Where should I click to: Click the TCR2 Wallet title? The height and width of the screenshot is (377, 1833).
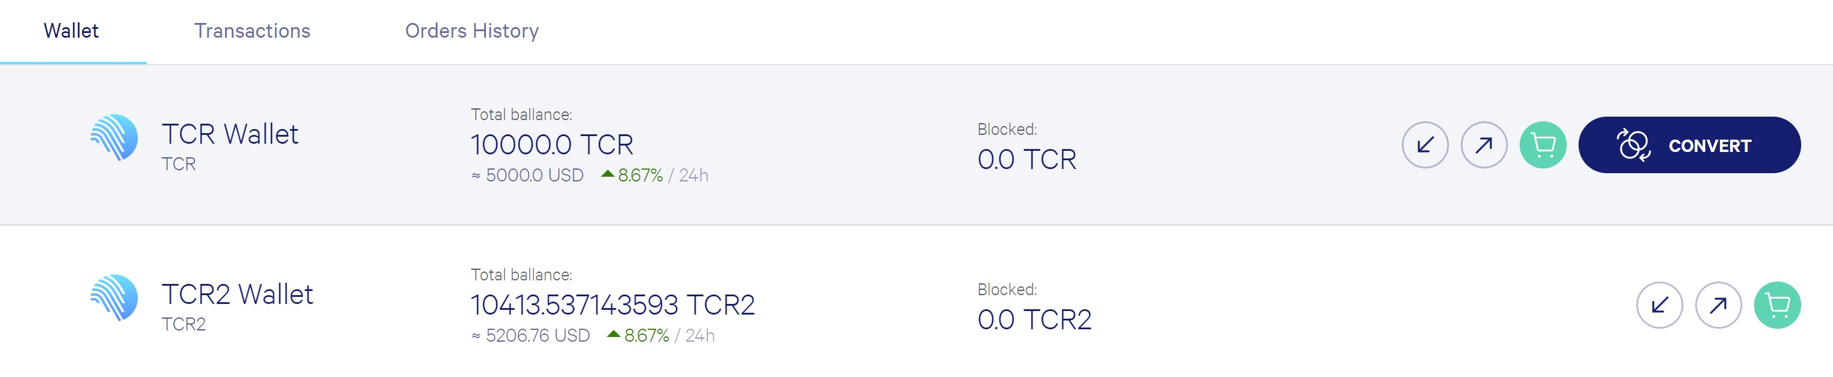coord(237,295)
